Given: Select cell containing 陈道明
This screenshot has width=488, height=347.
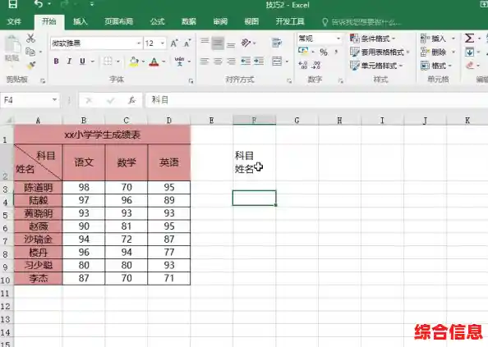Looking at the screenshot, I should [x=39, y=188].
